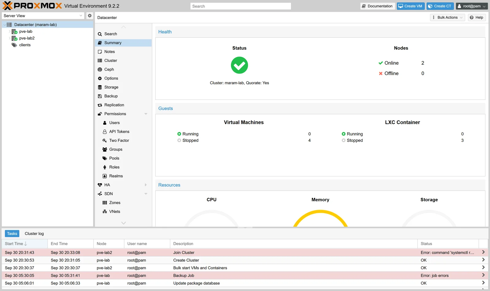Sort tasks by Description column header
The image size is (490, 291).
294,244
